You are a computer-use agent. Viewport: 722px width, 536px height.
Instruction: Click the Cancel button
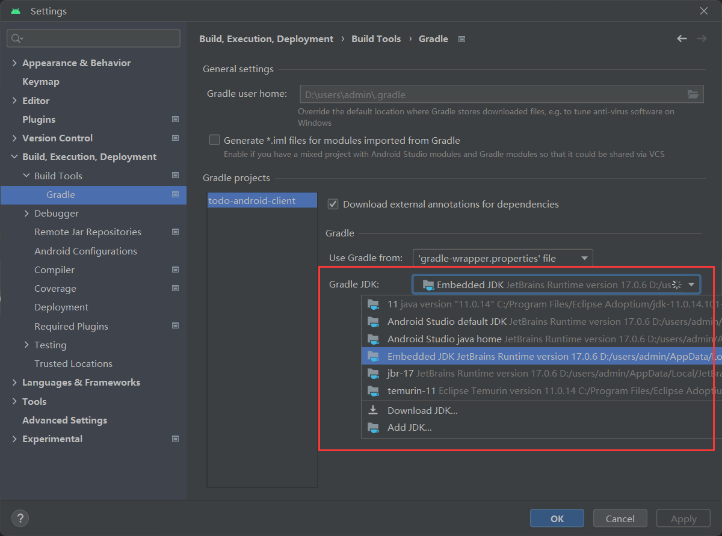[x=620, y=518]
